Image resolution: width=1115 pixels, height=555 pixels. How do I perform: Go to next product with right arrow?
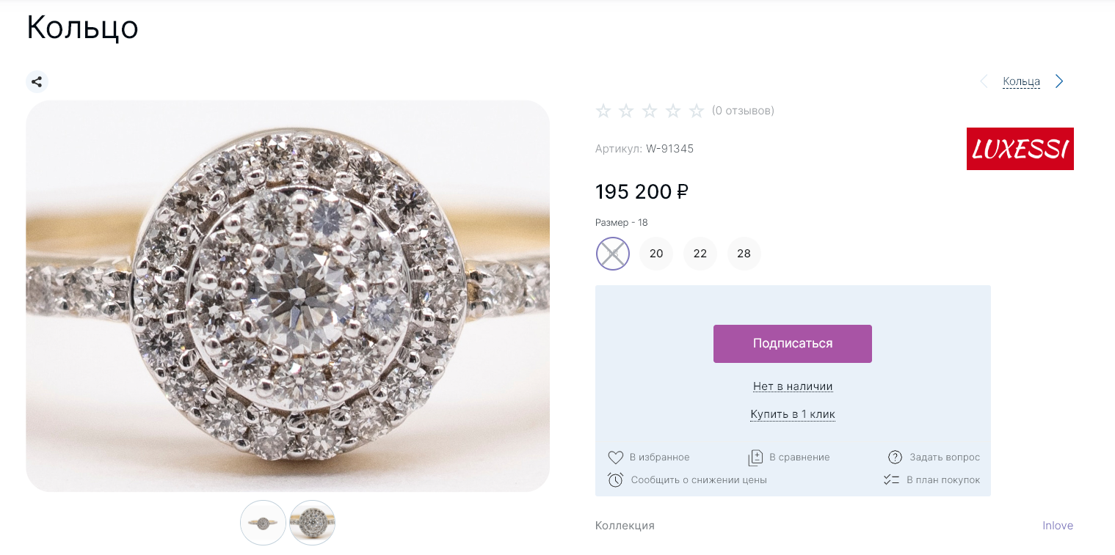[1059, 81]
